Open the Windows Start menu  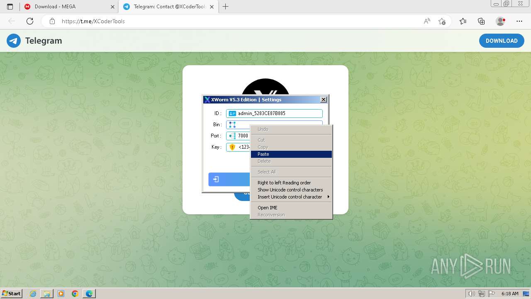click(11, 293)
